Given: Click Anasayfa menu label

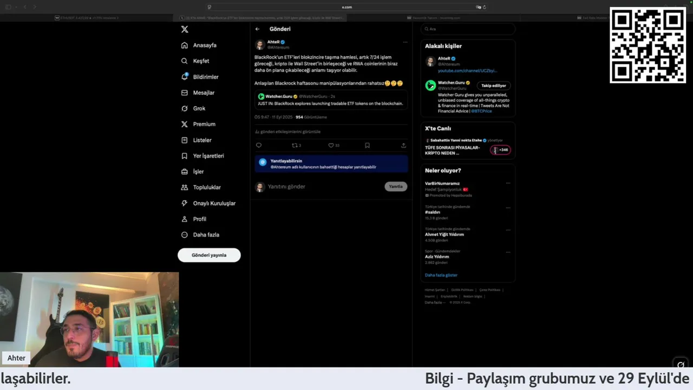Looking at the screenshot, I should (x=205, y=45).
